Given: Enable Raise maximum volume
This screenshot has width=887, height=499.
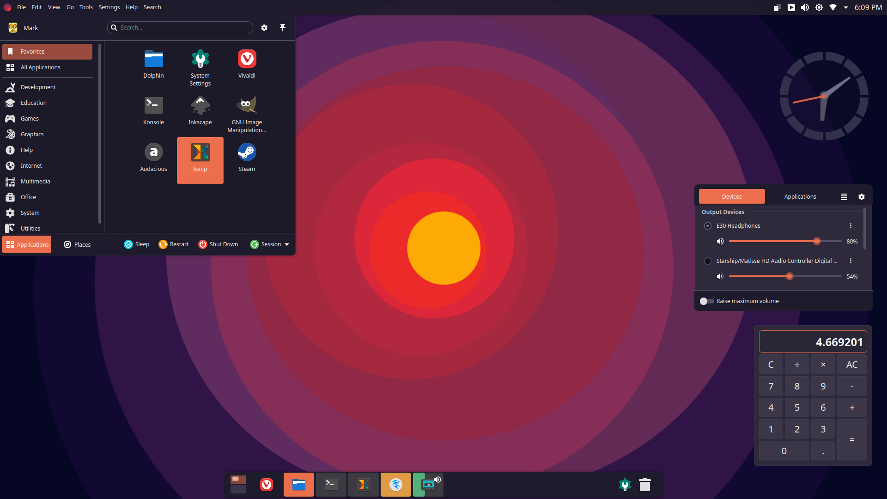Looking at the screenshot, I should tap(706, 301).
